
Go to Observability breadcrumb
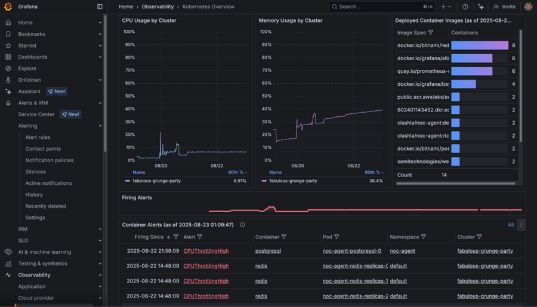click(158, 7)
